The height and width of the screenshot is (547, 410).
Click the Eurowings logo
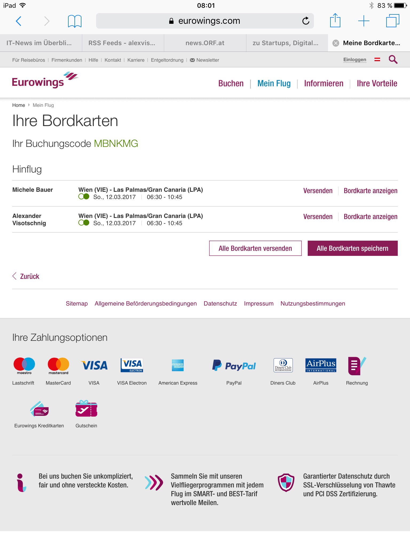click(x=45, y=80)
